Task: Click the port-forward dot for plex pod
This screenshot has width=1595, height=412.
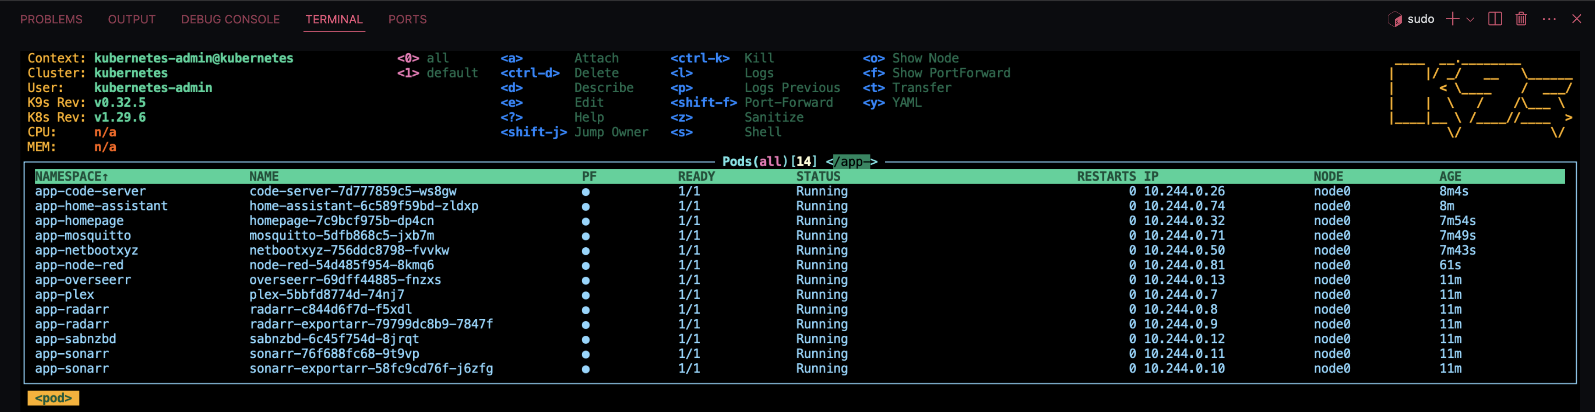Action: (x=585, y=296)
